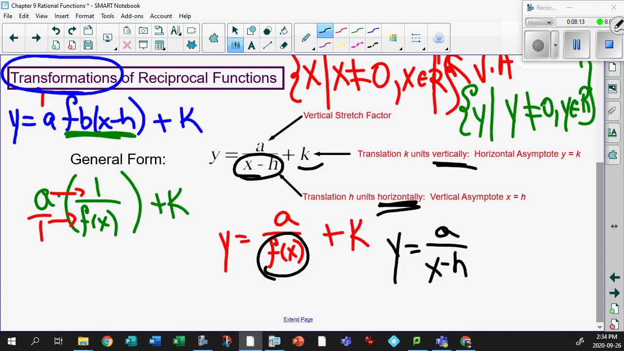Insert a table
This screenshot has width=624, height=351.
pos(159,45)
